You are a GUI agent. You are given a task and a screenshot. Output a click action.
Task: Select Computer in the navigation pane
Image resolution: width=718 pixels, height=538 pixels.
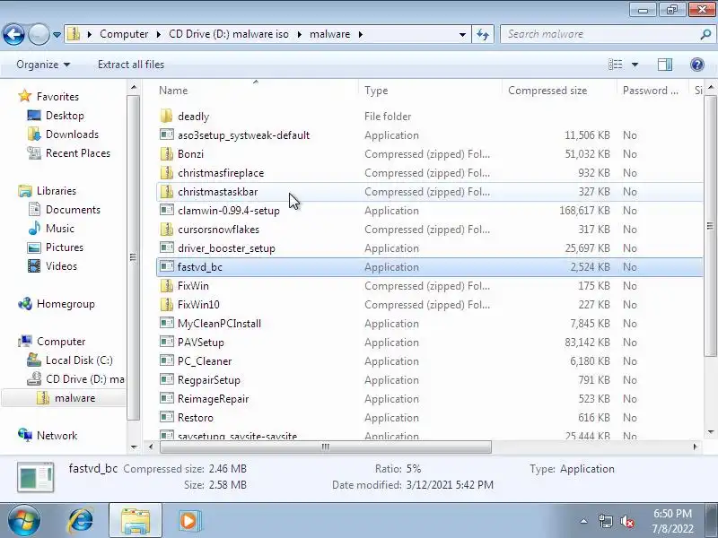(x=61, y=342)
